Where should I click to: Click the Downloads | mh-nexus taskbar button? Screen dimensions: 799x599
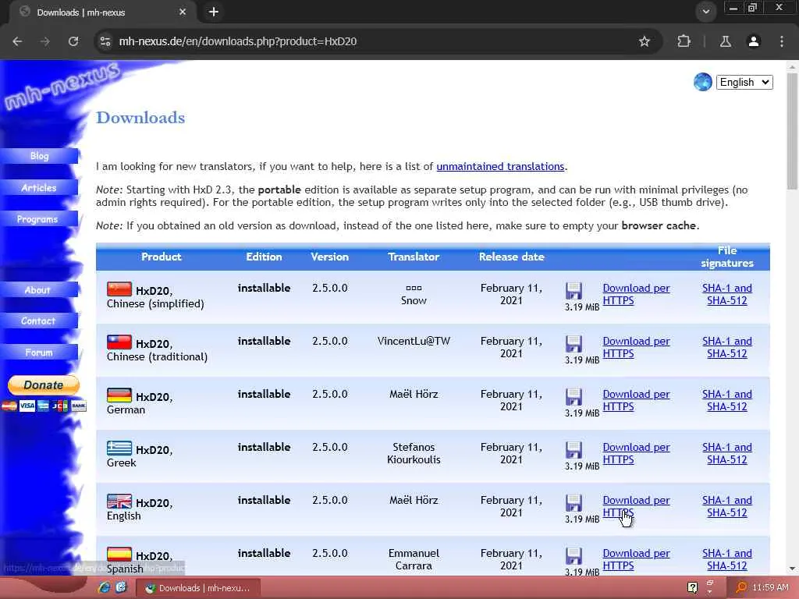coord(198,588)
